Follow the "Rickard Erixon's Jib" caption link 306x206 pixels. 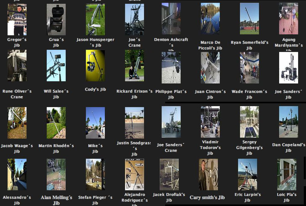pos(135,94)
